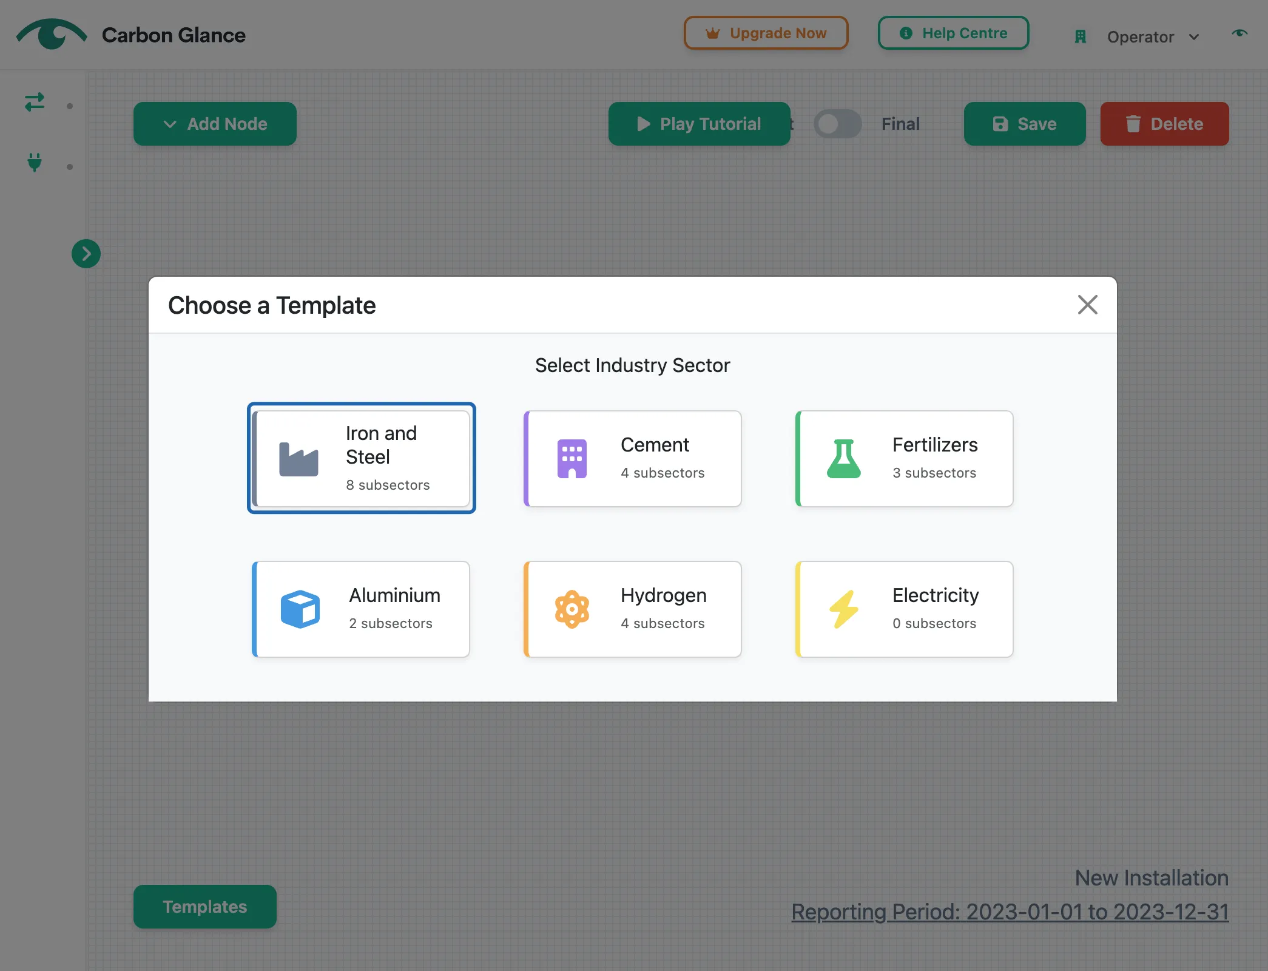Expand the sidebar with green chevron button
This screenshot has width=1268, height=971.
[86, 254]
